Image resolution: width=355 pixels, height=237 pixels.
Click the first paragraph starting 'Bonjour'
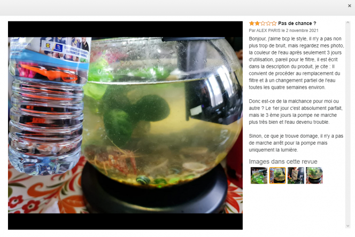click(x=296, y=63)
